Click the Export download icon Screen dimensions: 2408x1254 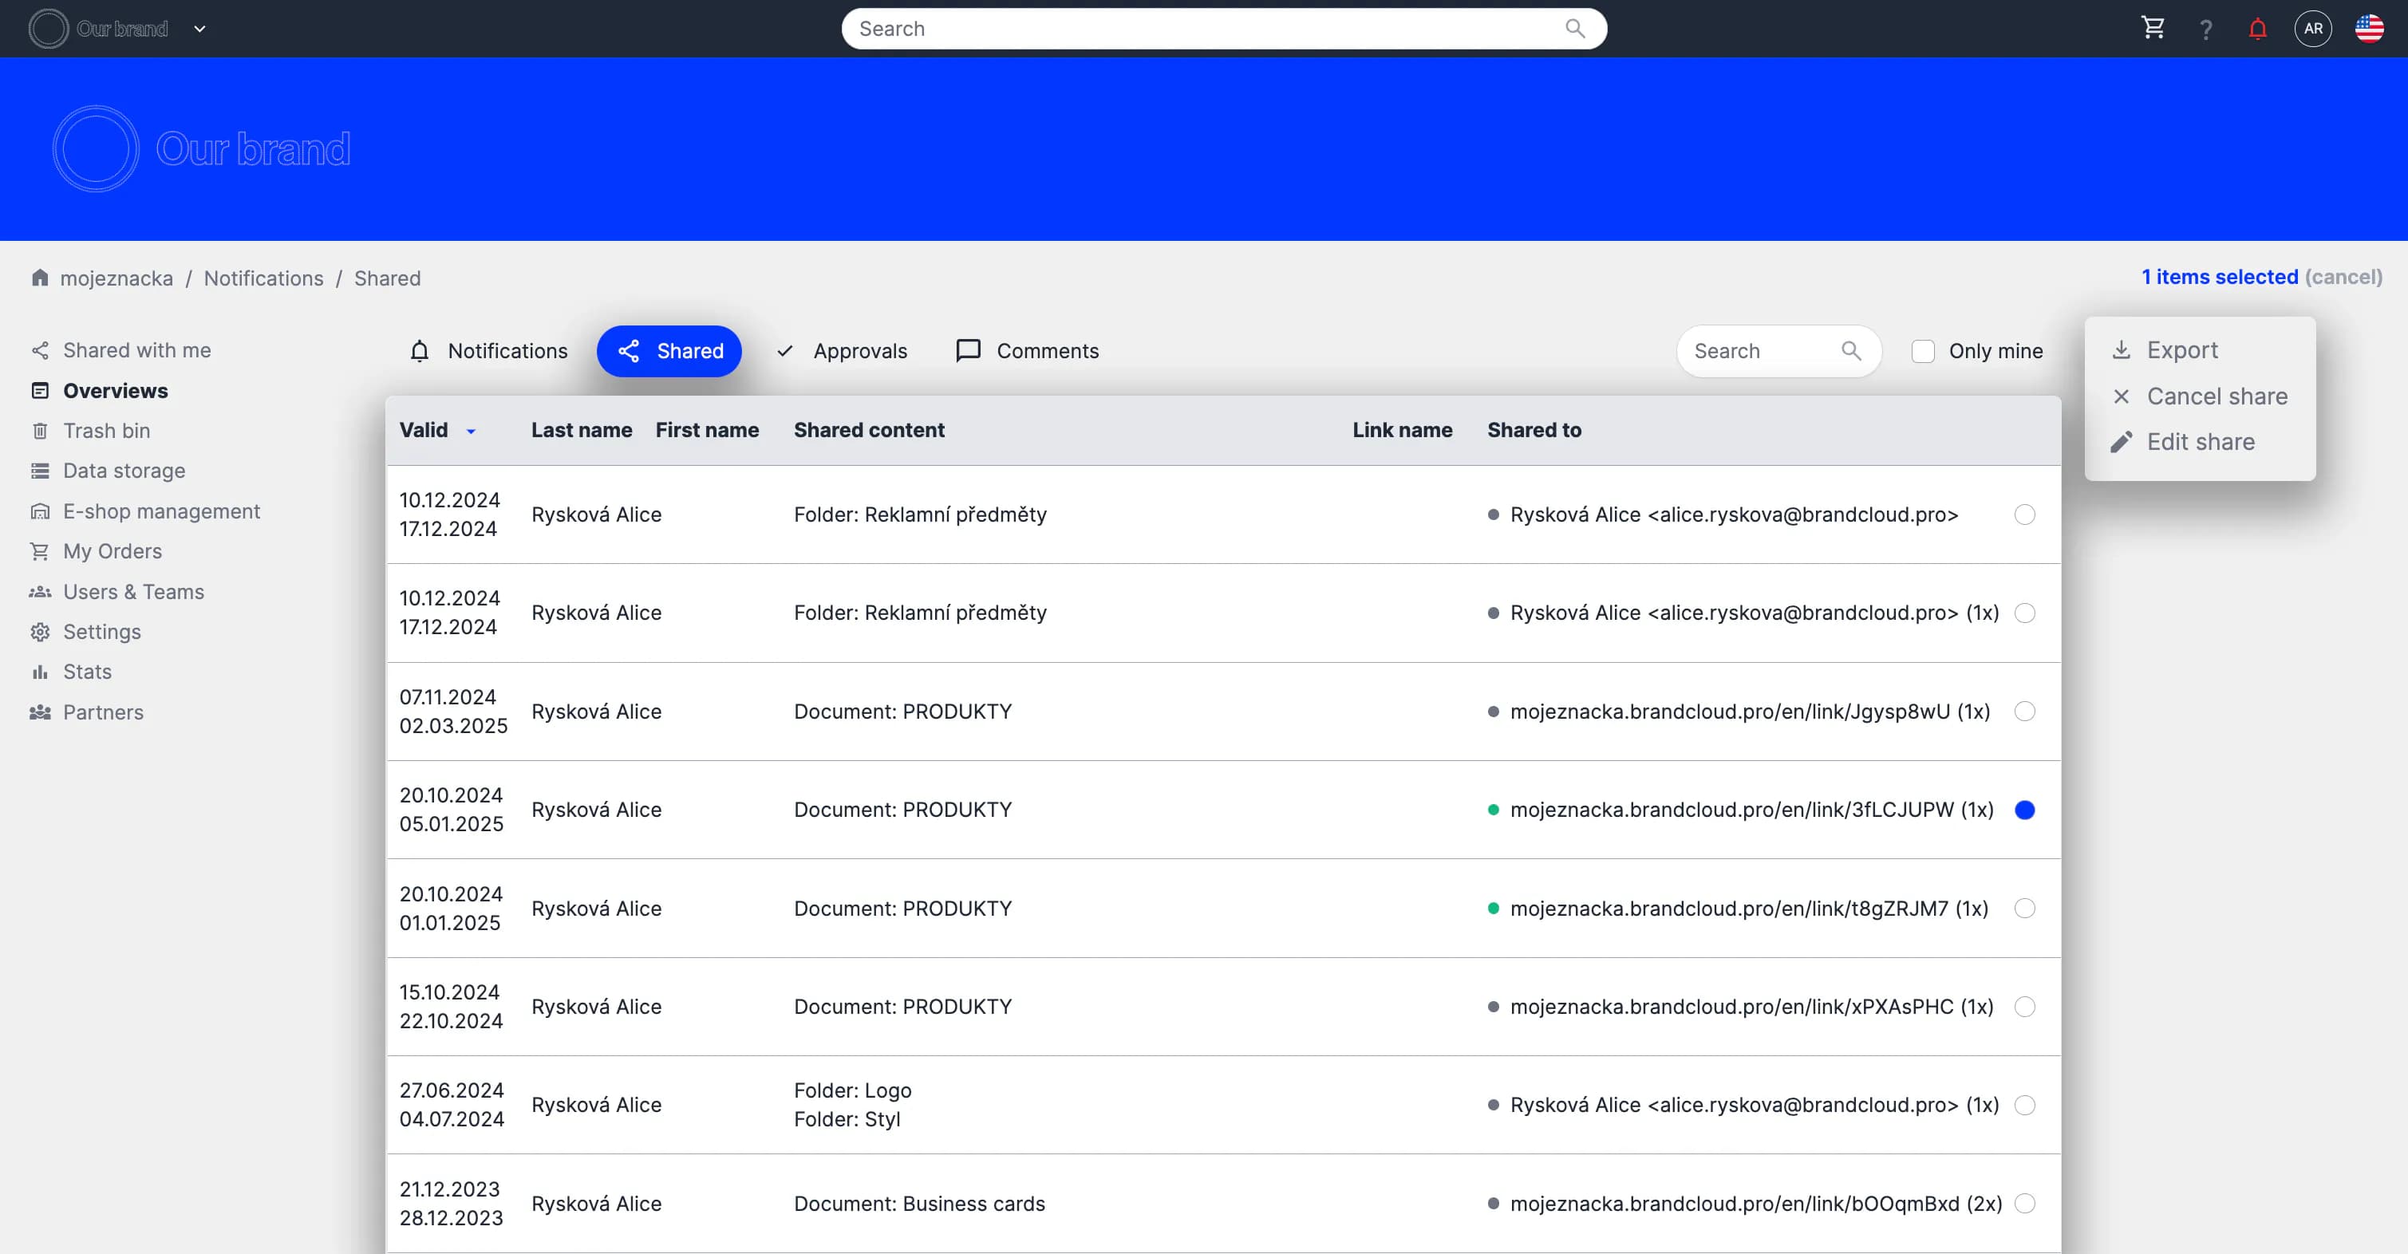[x=2121, y=349]
